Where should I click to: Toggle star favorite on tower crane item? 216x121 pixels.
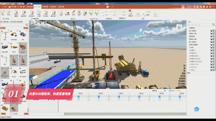point(2,31)
